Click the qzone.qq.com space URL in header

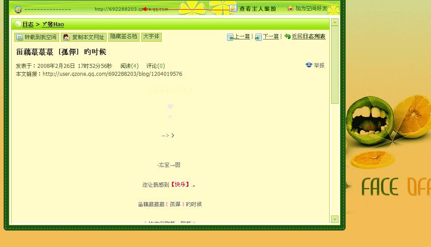point(131,9)
